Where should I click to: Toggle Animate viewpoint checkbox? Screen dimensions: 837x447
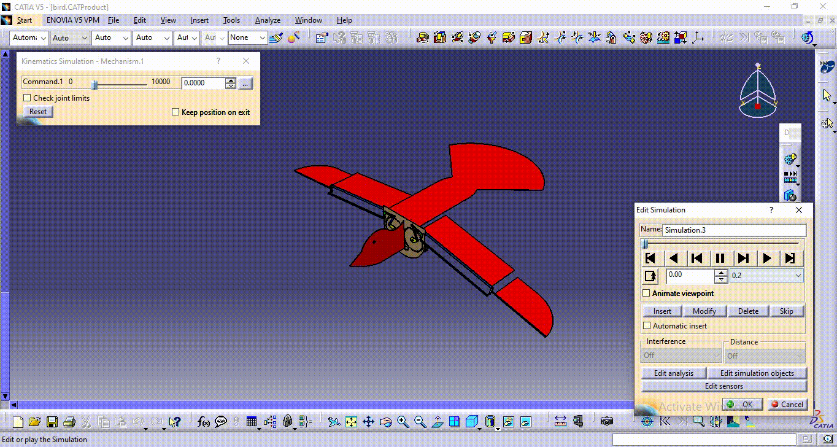click(647, 293)
